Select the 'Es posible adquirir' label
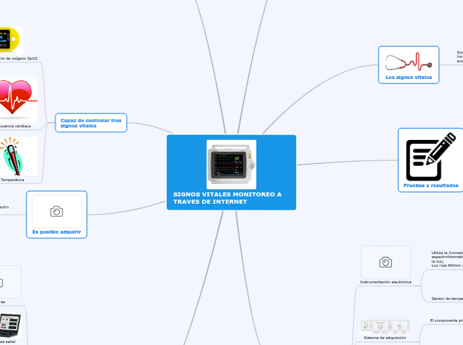Viewport: 463px width, 345px height. click(56, 232)
